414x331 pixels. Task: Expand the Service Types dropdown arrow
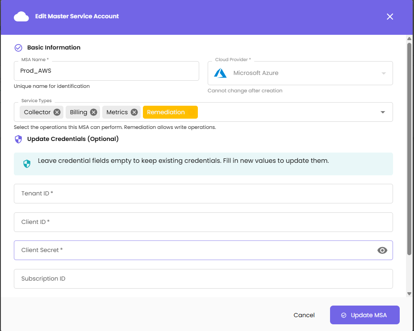point(383,112)
